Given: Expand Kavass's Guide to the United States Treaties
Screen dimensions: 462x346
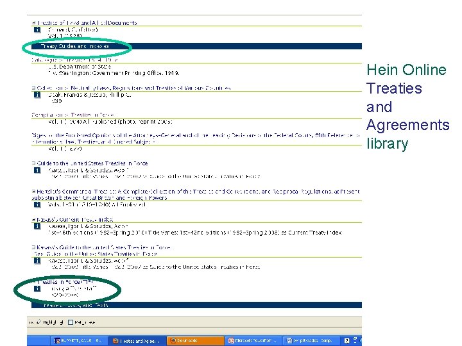Looking at the screenshot, I should pos(34,247).
